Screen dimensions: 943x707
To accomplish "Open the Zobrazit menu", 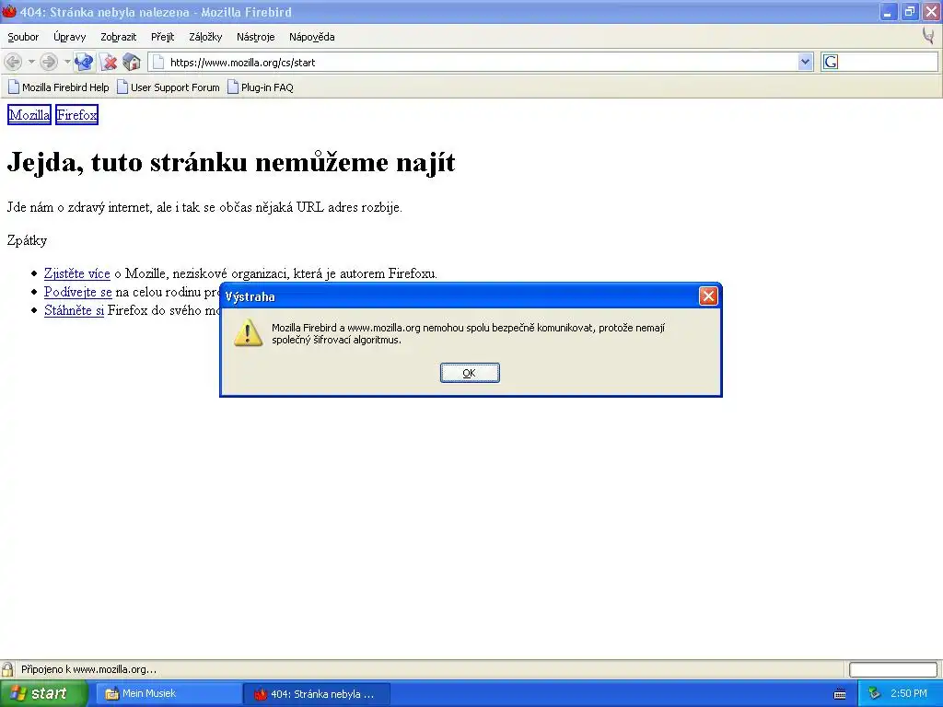I will pos(119,37).
